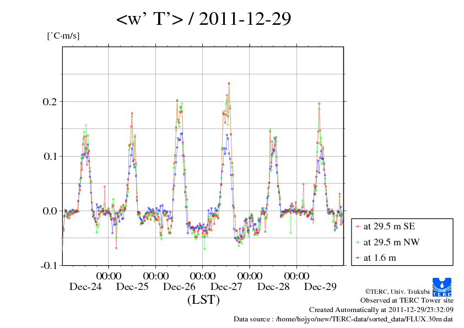Click the Dec-24 date label
Image resolution: width=464 pixels, height=328 pixels.
point(85,287)
